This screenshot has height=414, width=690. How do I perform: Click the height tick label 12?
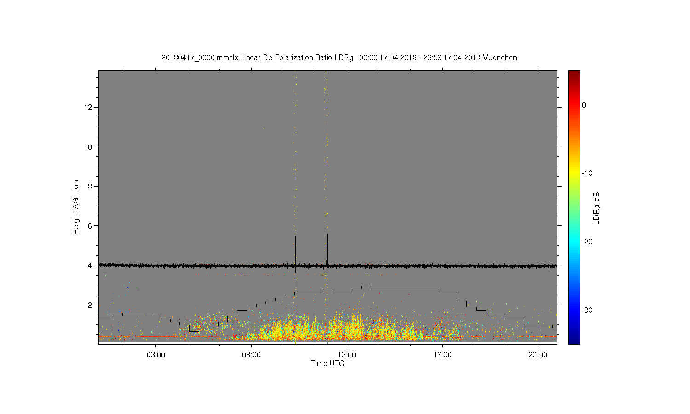tap(89, 107)
